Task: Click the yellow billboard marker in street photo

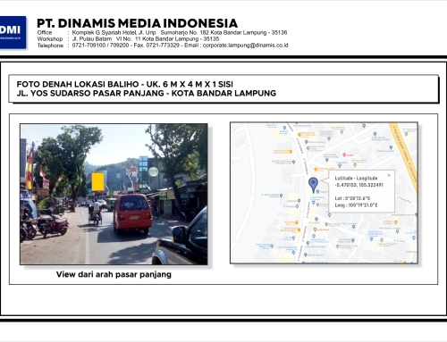Action: point(97,182)
